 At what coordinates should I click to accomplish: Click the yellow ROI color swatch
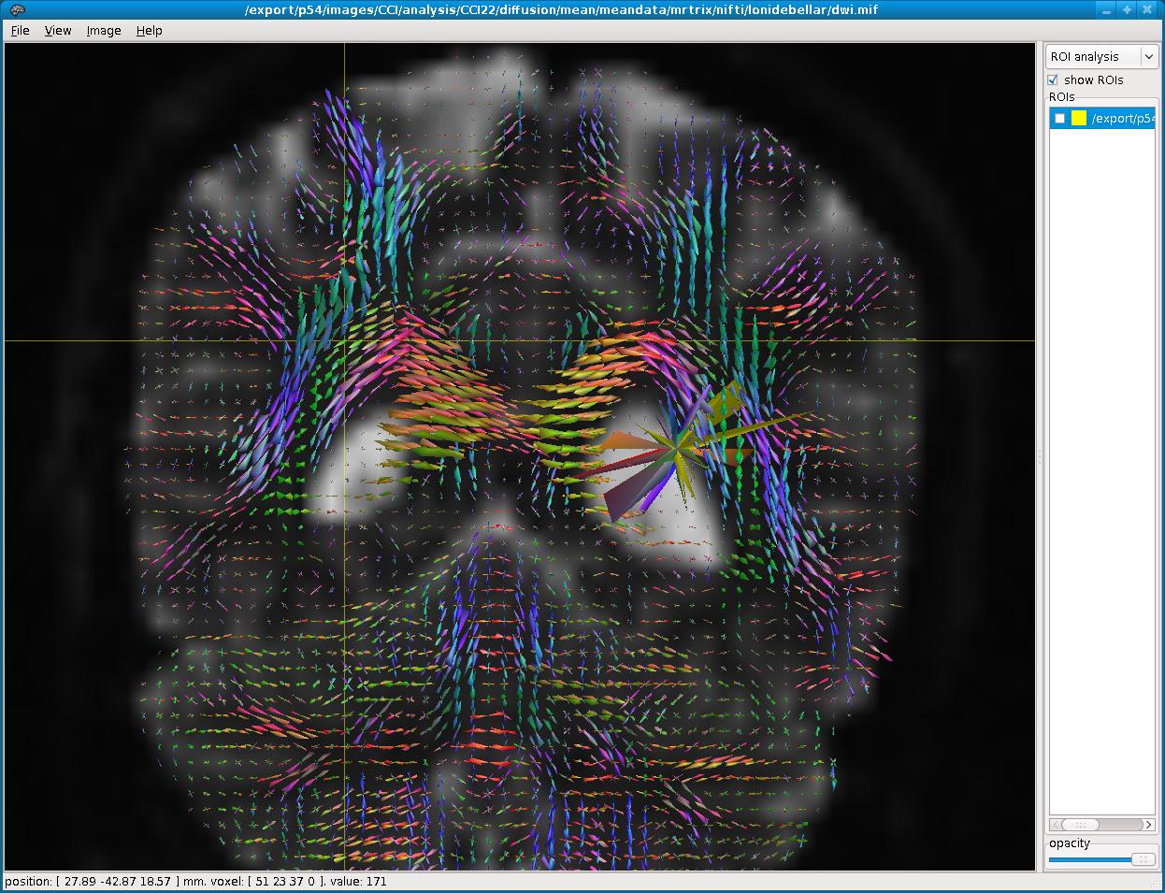(x=1079, y=119)
